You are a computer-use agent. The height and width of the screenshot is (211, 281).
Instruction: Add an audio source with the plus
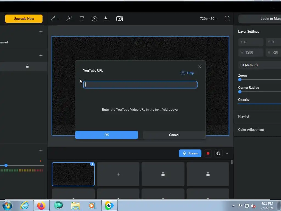[x=41, y=150]
